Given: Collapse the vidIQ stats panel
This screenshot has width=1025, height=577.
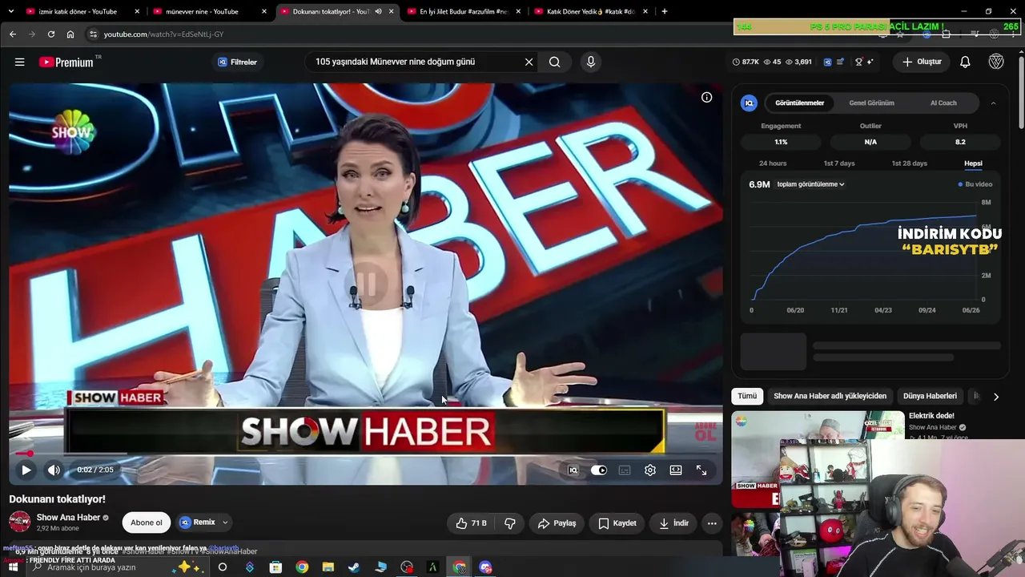Looking at the screenshot, I should pos(993,103).
